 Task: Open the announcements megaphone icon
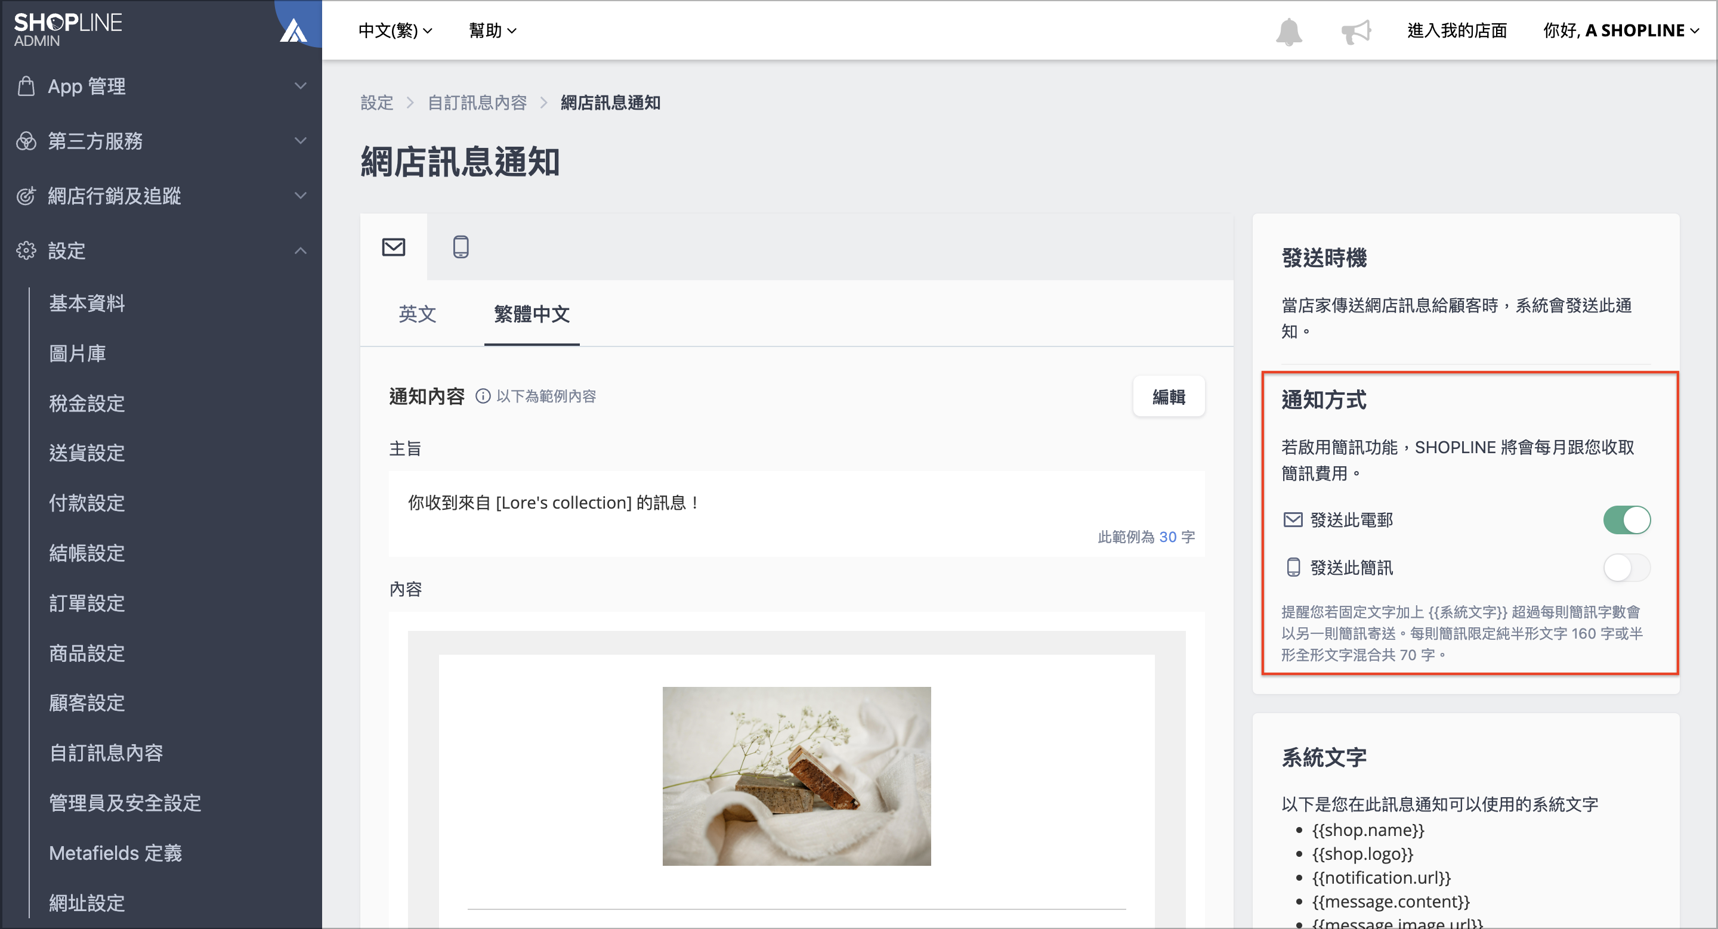1356,30
